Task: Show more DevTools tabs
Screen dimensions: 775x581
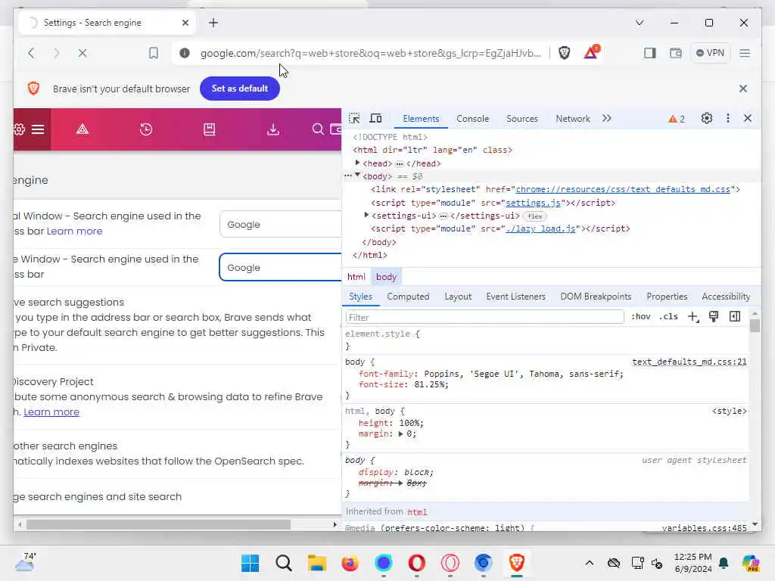Action: (607, 119)
